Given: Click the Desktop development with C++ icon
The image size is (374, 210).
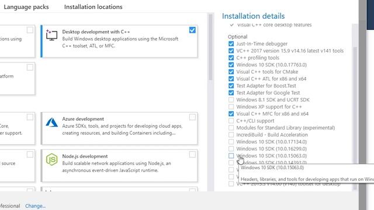Looking at the screenshot, I should pos(51,35).
